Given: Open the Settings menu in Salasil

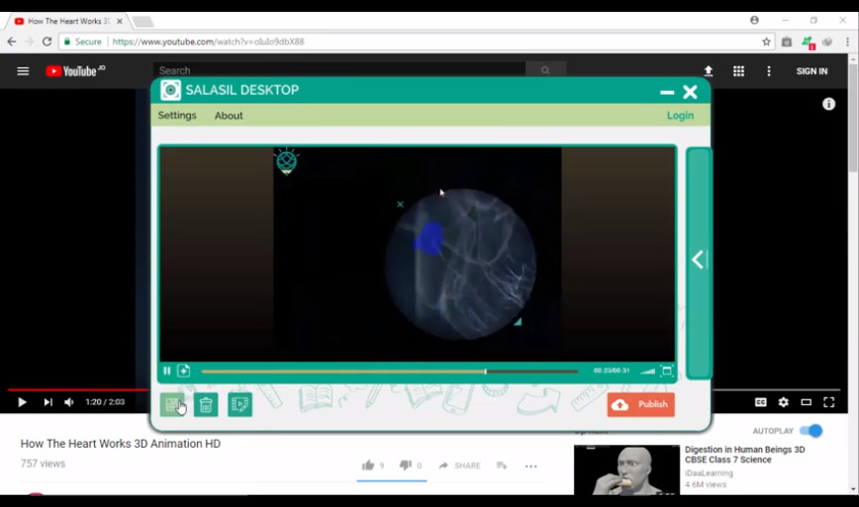Looking at the screenshot, I should (177, 116).
